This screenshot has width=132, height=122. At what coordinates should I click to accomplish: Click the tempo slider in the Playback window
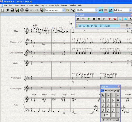point(127,25)
